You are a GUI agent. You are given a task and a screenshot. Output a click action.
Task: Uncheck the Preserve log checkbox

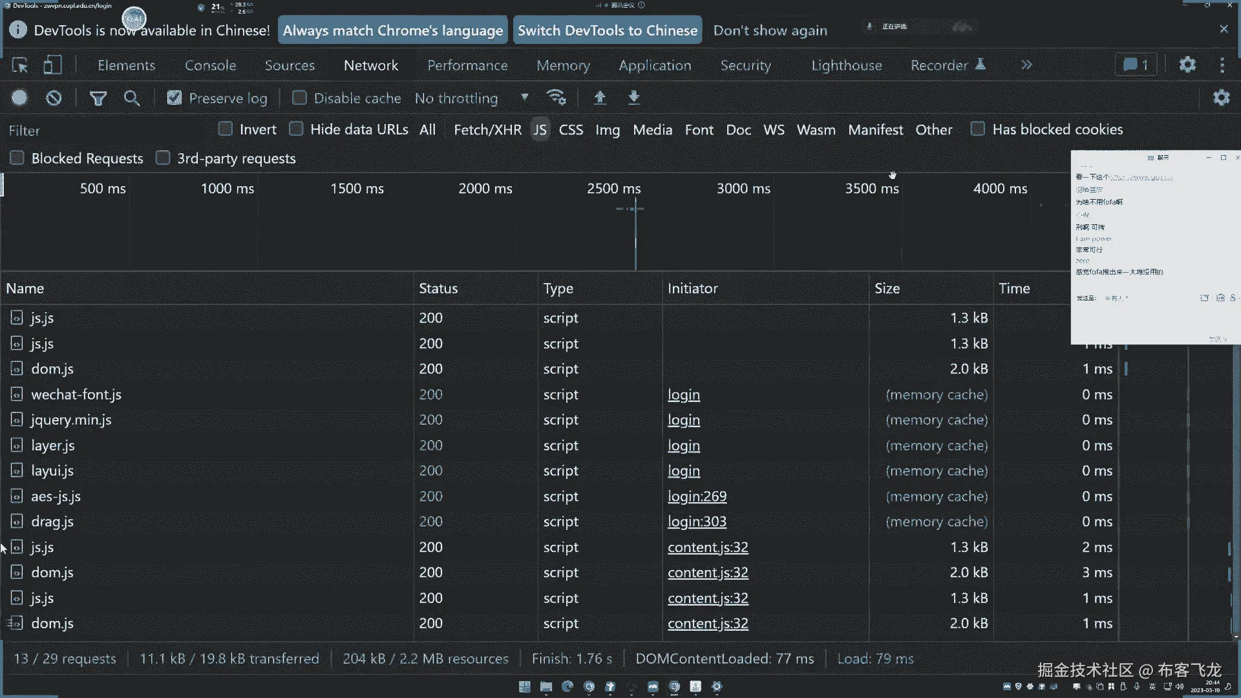pyautogui.click(x=175, y=98)
